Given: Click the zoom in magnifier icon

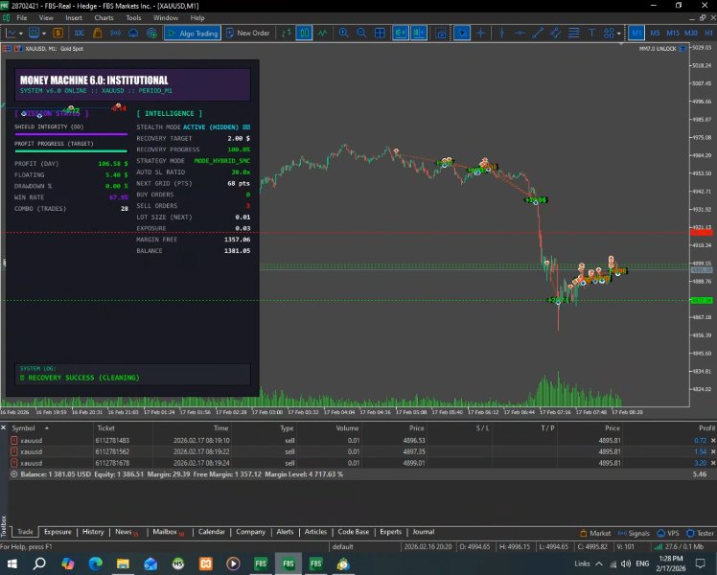Looking at the screenshot, I should tap(343, 33).
